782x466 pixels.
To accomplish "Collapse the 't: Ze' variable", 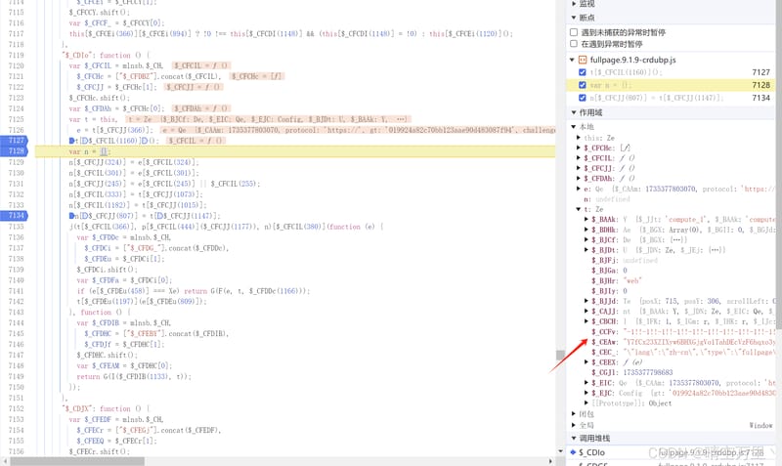I will point(579,209).
